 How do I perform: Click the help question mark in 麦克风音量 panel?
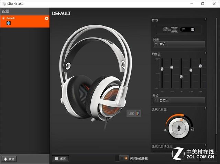[206, 108]
